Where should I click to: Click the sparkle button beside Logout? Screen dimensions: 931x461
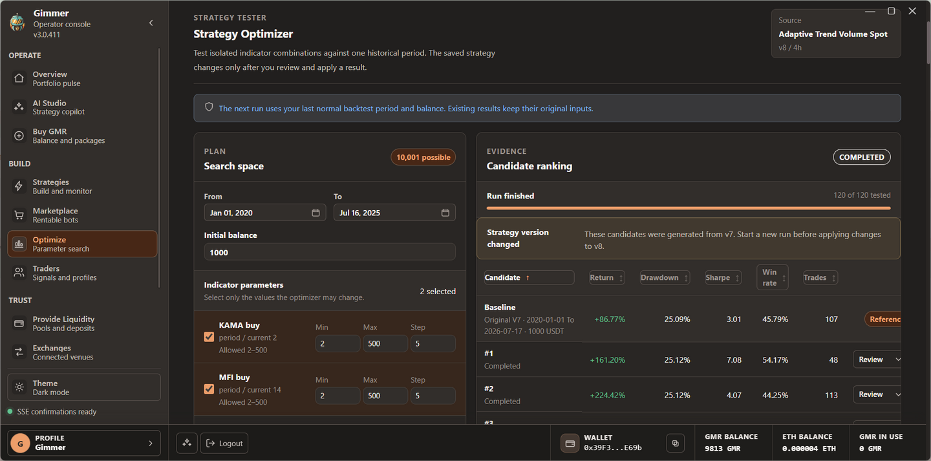click(x=187, y=443)
